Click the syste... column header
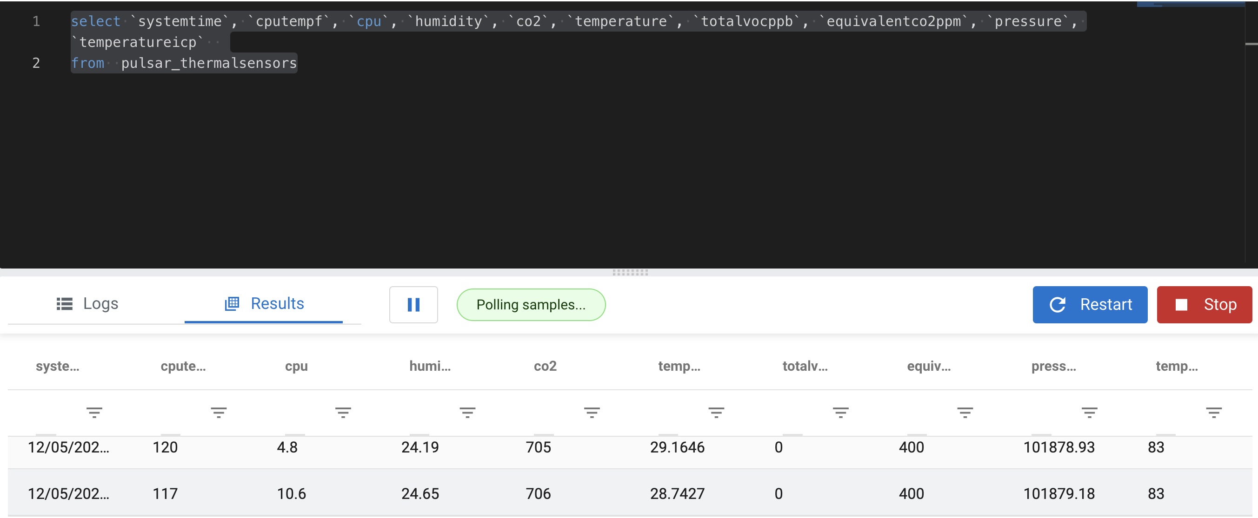This screenshot has height=518, width=1258. click(57, 366)
